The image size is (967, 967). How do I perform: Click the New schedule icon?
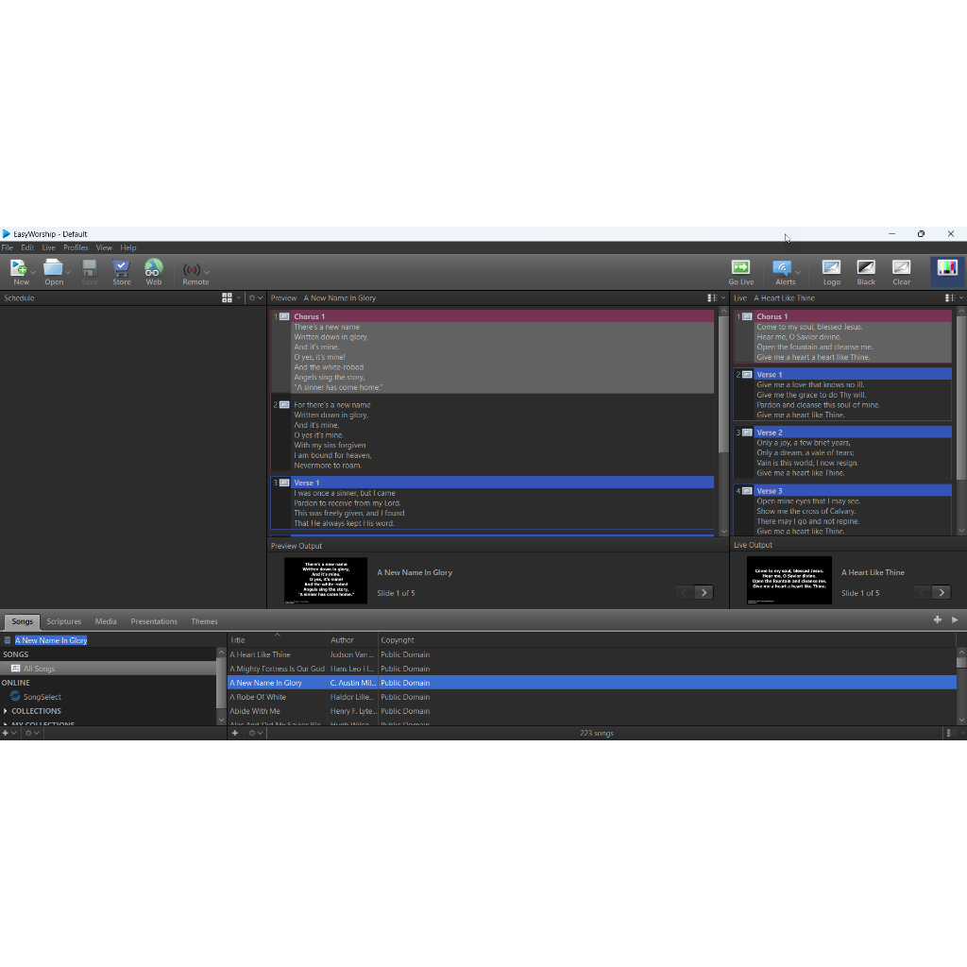19,268
